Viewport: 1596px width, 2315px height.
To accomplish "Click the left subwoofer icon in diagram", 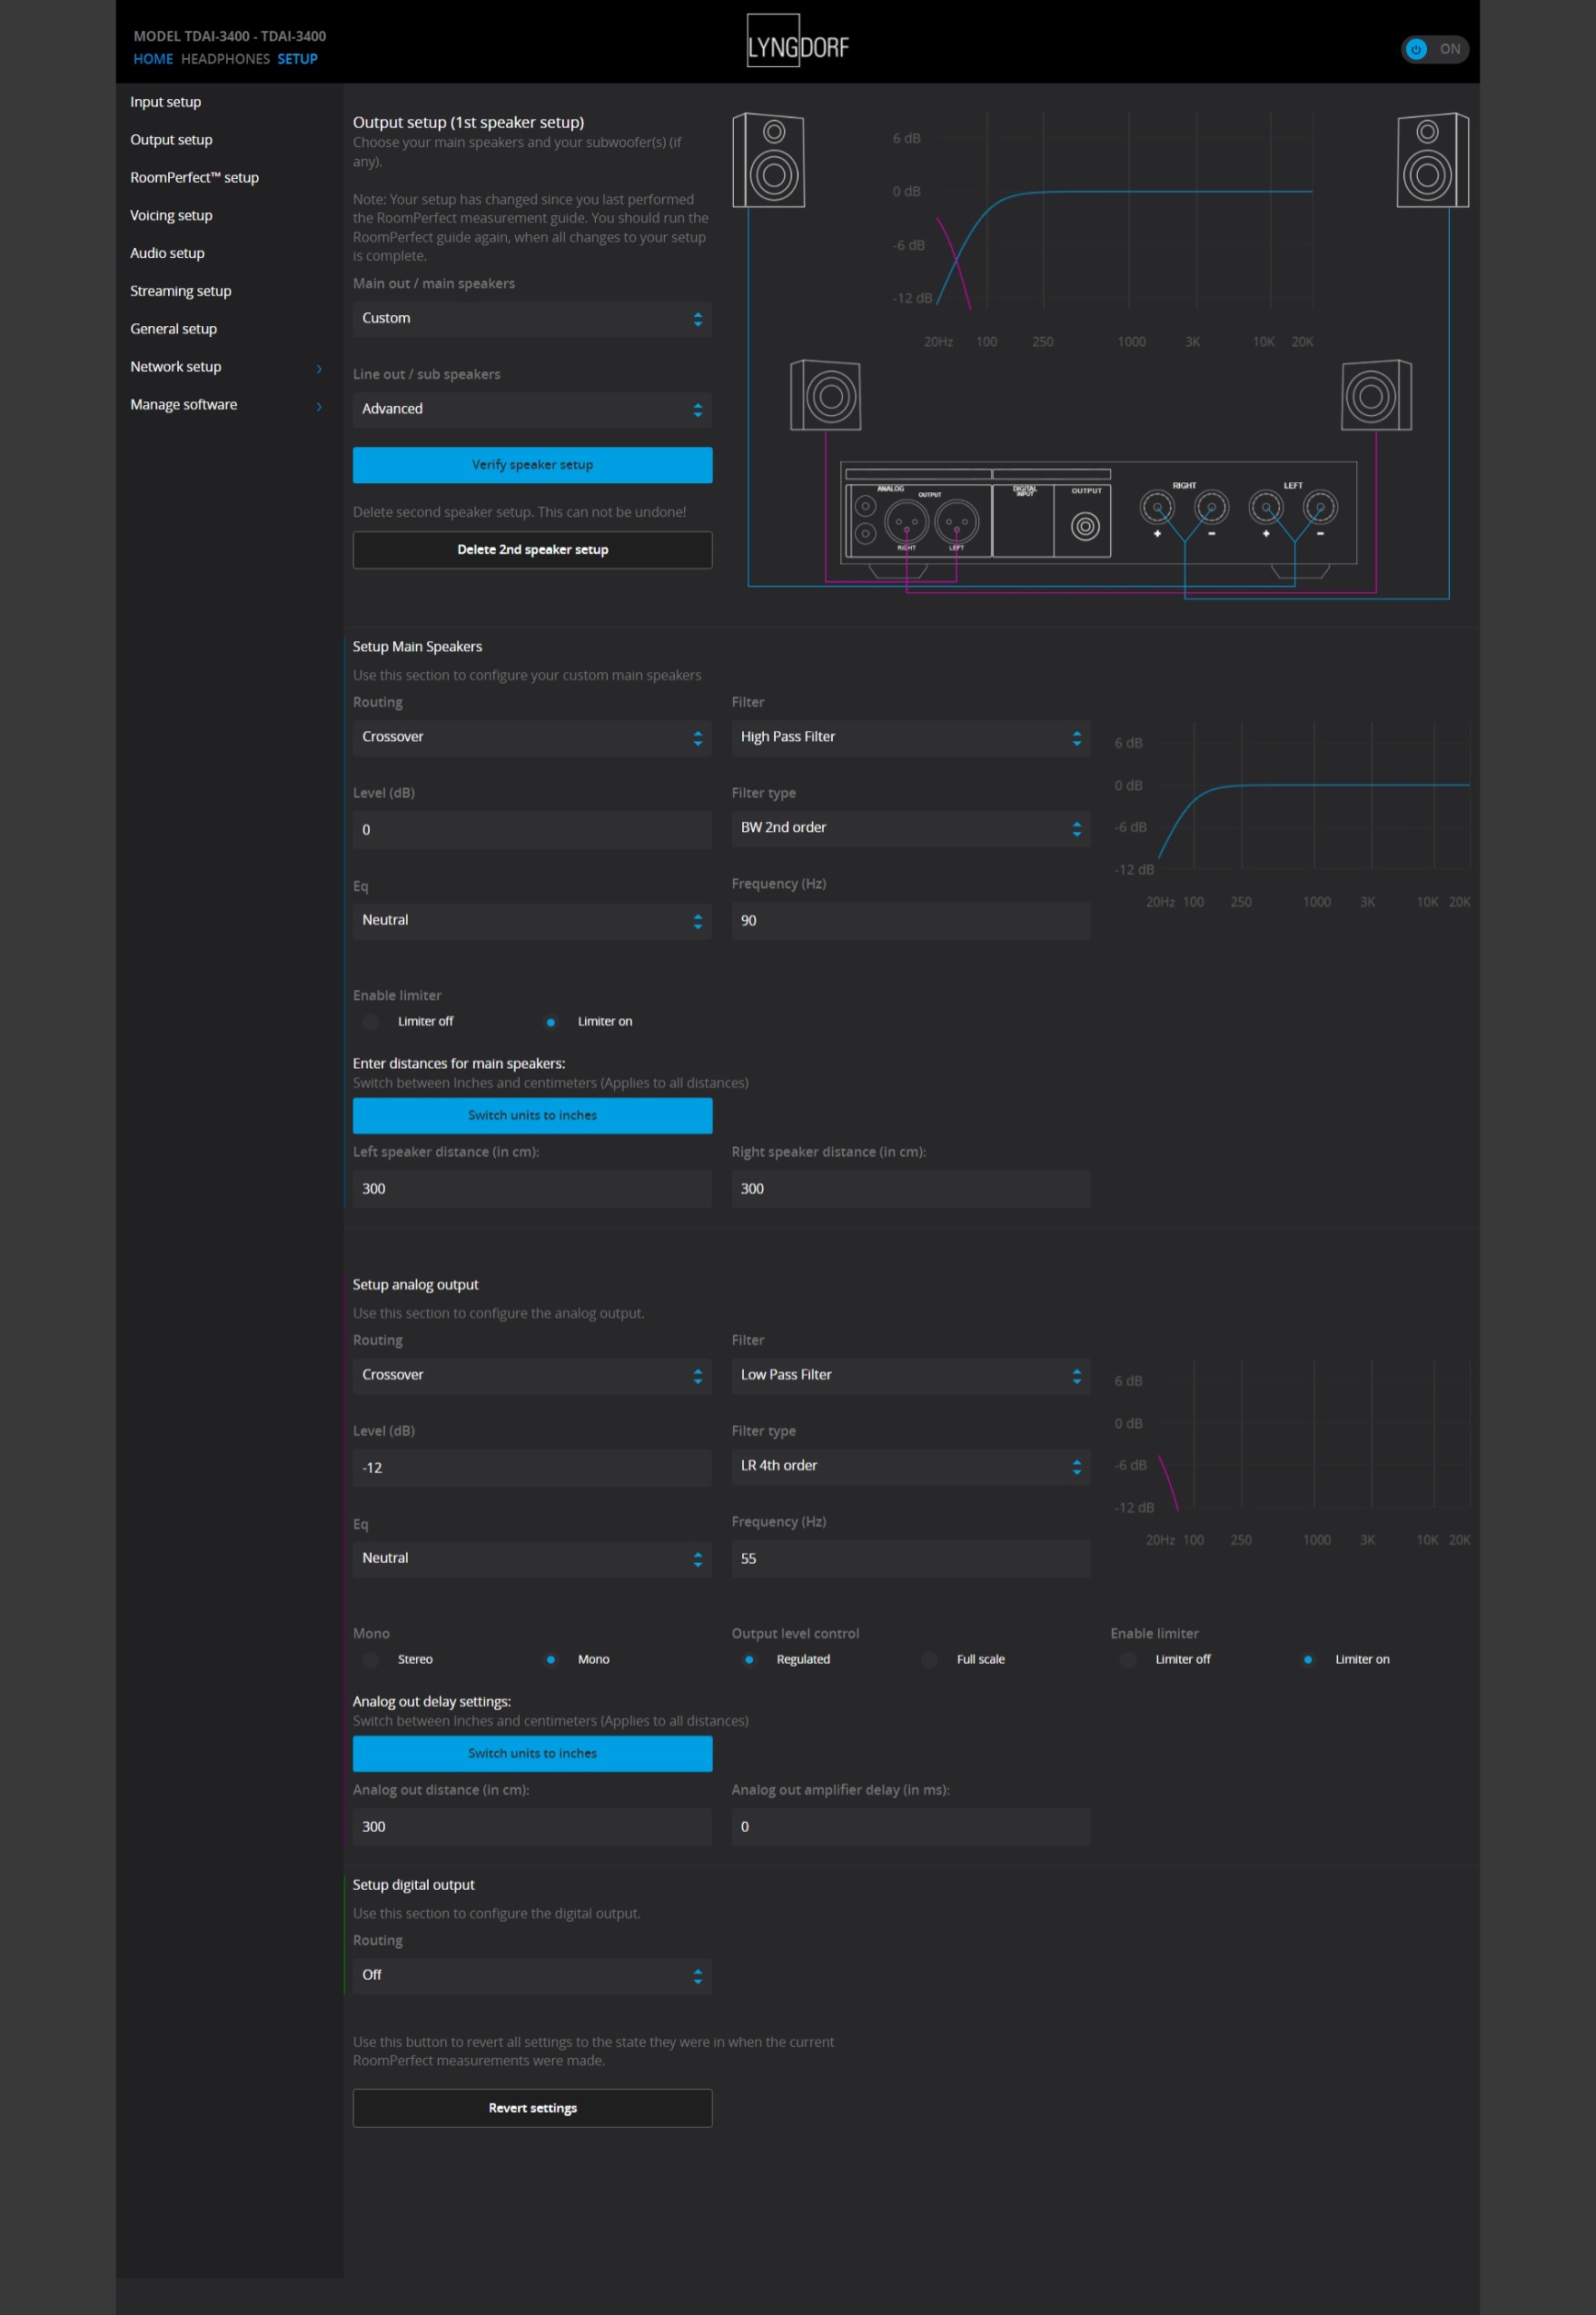I will (x=825, y=395).
